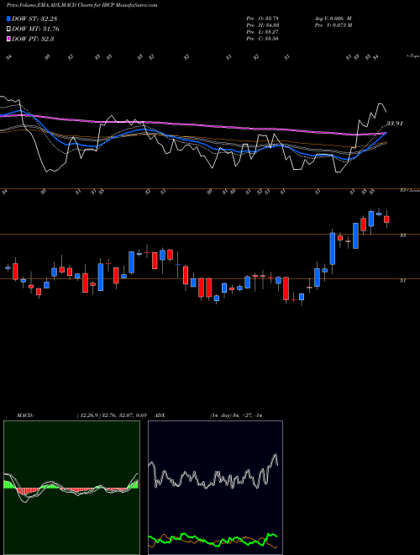Select the DOW ST: 32.28 legend label
Image resolution: width=420 pixels, height=555 pixels.
click(x=34, y=18)
